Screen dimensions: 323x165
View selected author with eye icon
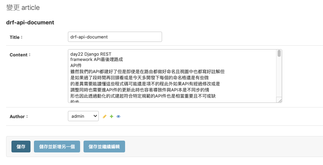[118, 117]
